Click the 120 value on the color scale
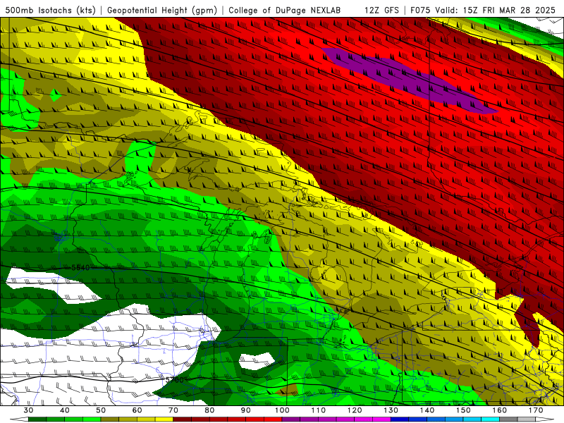This screenshot has height=423, width=564. click(x=355, y=410)
